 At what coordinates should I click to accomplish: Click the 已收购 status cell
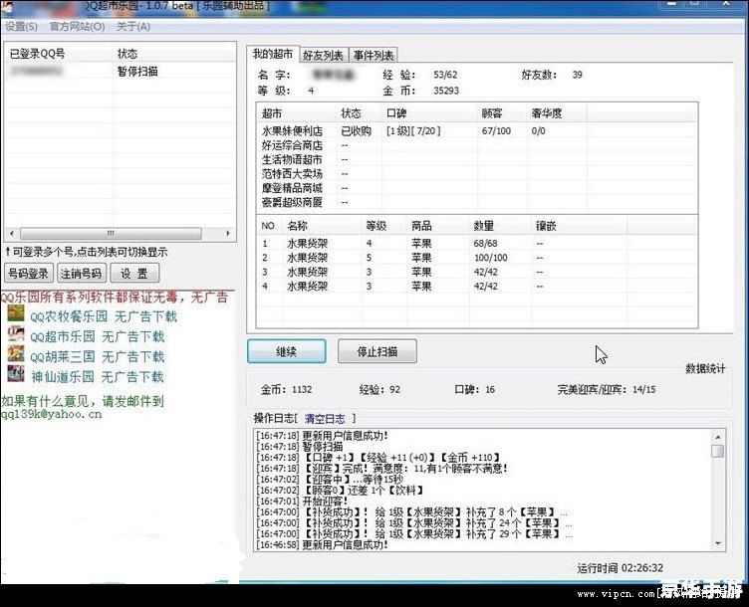point(356,130)
